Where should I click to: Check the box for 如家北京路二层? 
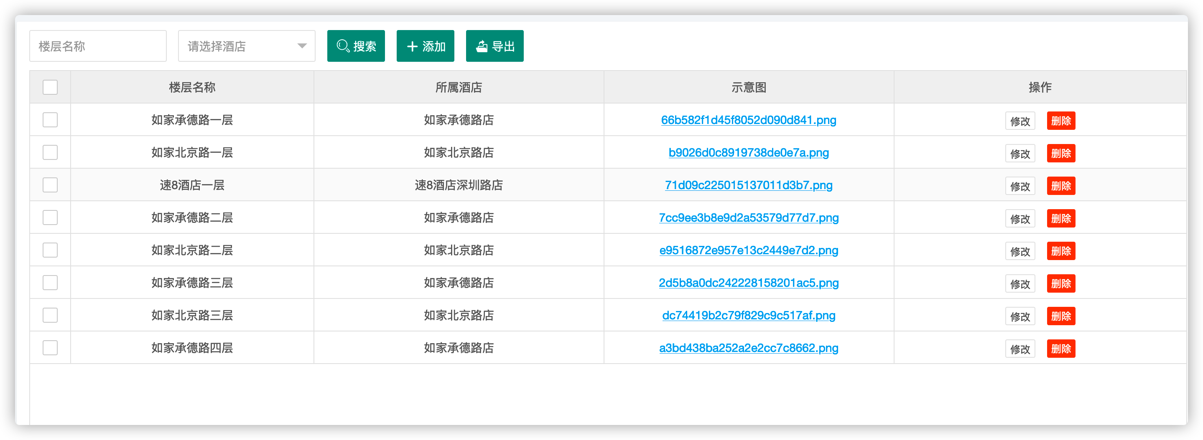coord(50,250)
